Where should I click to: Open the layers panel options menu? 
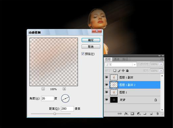[x=162, y=59]
